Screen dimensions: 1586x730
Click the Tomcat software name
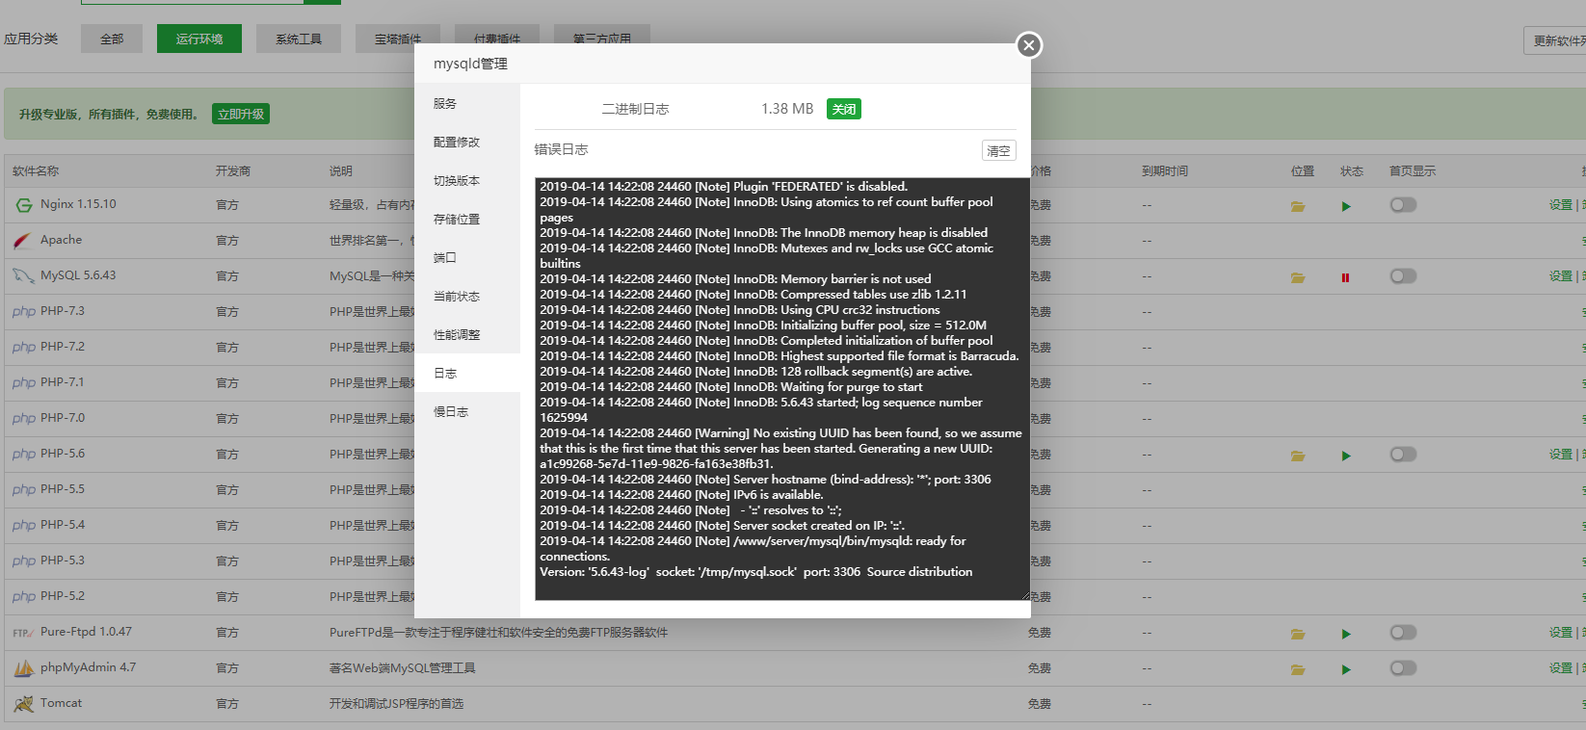(x=61, y=703)
